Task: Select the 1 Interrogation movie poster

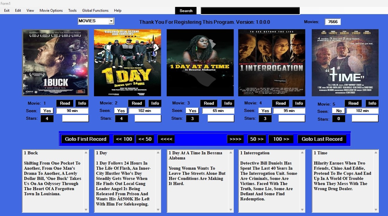Action: tap(272, 63)
